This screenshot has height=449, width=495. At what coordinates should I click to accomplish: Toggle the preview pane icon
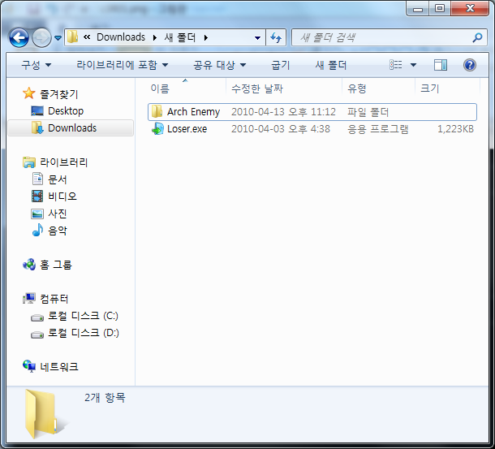pyautogui.click(x=441, y=65)
